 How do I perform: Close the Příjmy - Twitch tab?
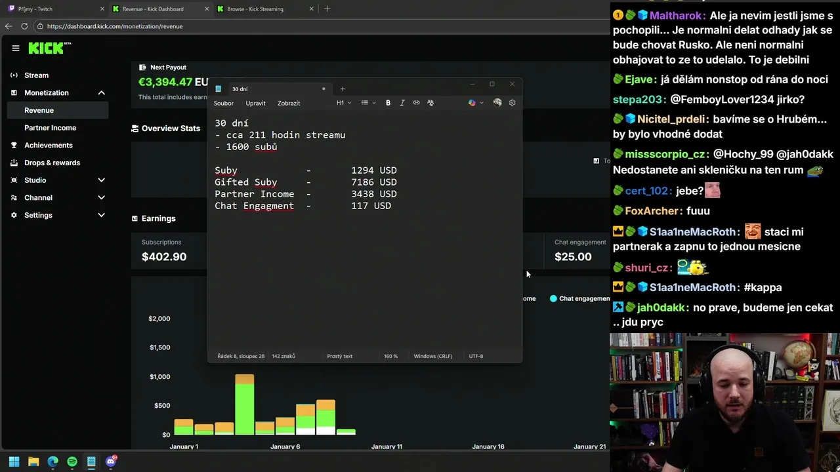102,9
